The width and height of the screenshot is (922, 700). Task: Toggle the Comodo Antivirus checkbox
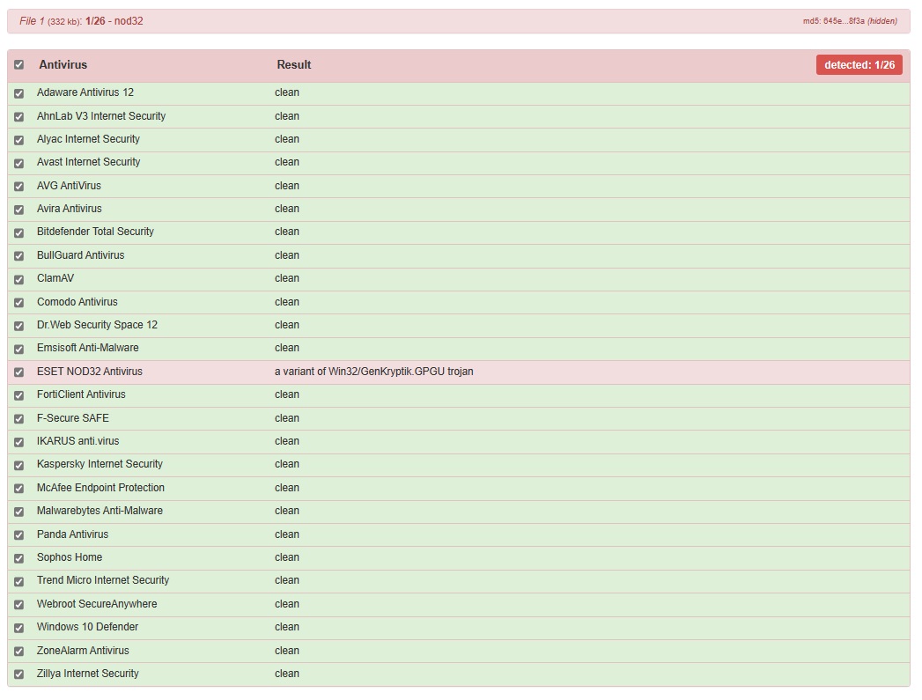pyautogui.click(x=18, y=303)
